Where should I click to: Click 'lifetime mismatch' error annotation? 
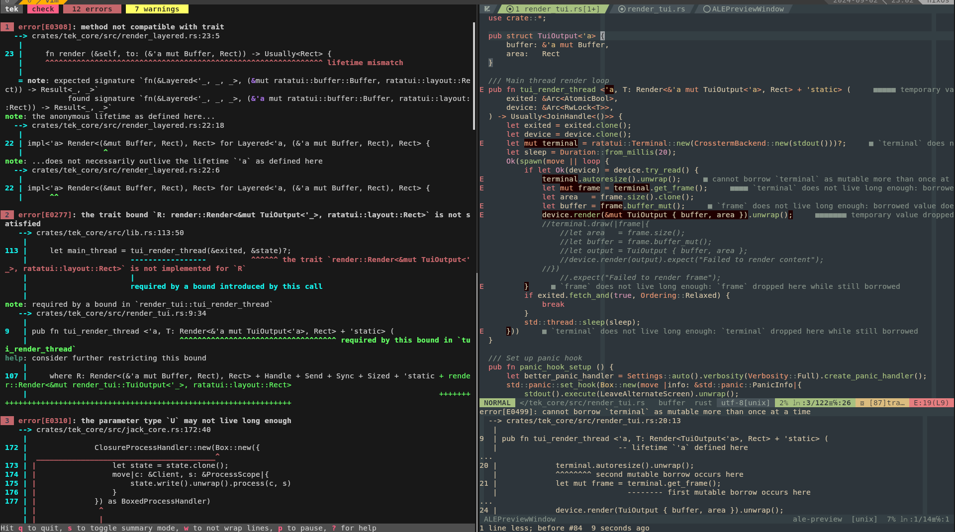(365, 63)
